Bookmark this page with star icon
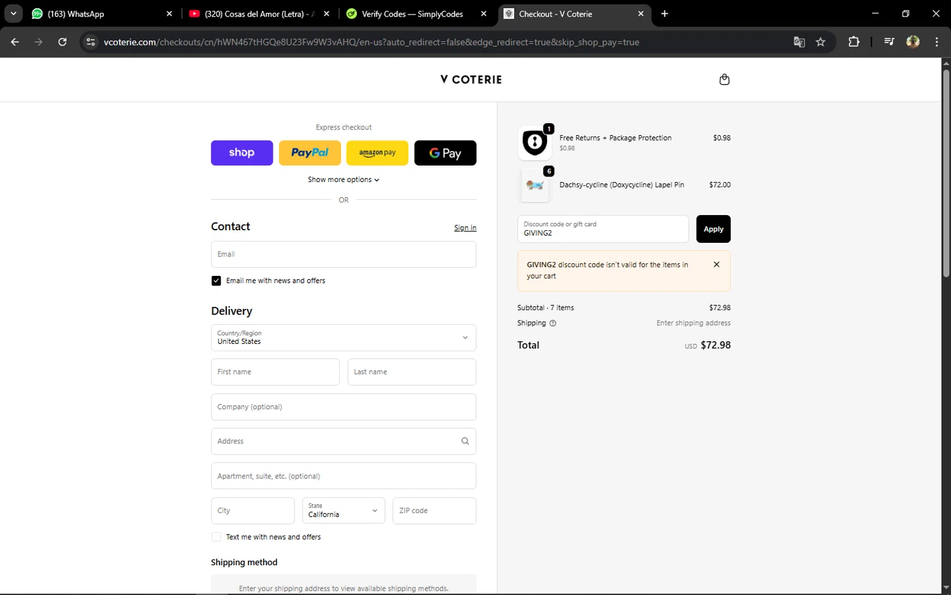 point(820,42)
